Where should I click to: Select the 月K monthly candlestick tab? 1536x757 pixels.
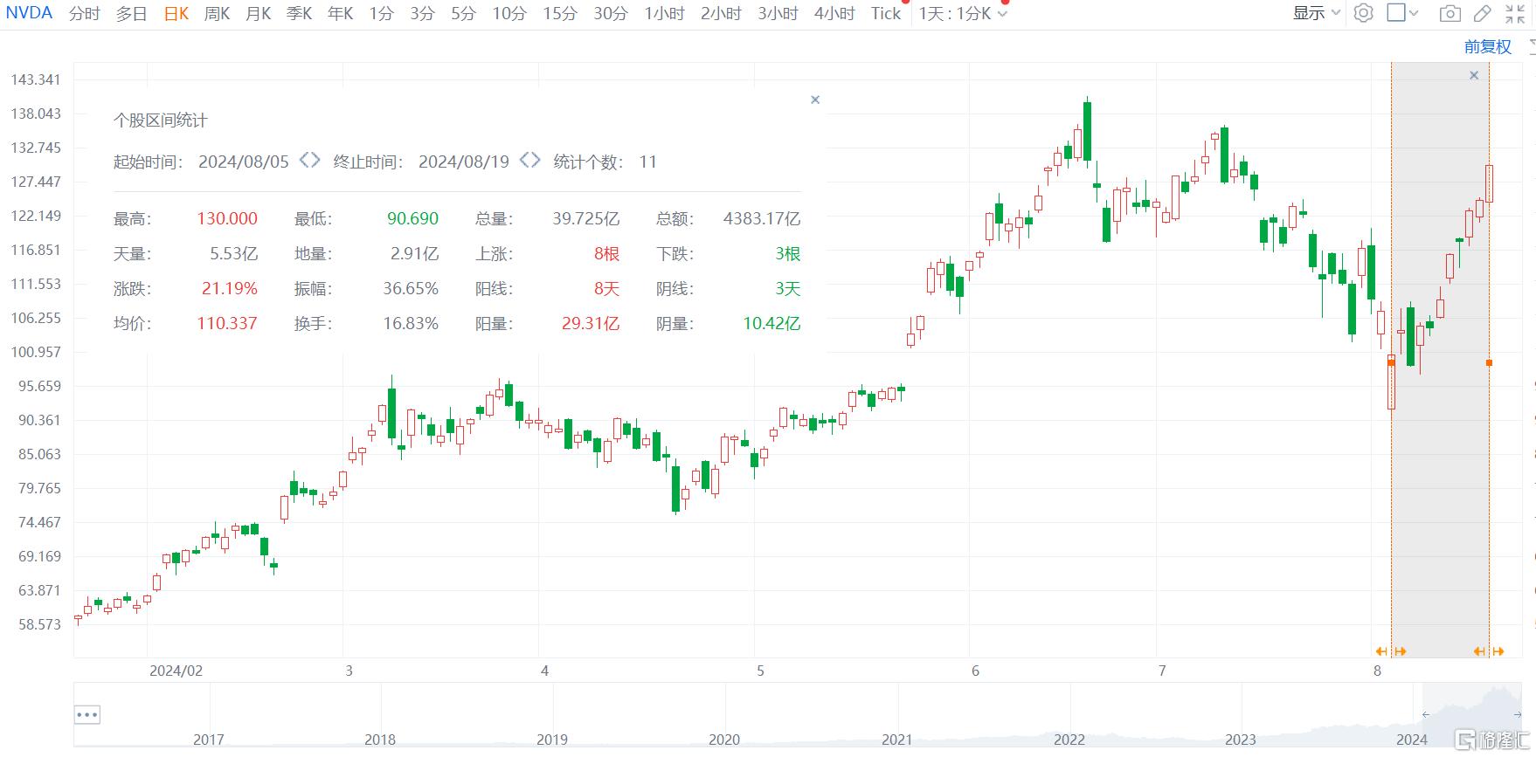click(x=258, y=13)
